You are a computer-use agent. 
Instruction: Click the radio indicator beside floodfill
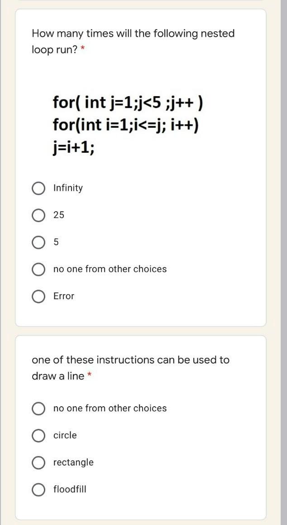[x=38, y=490]
